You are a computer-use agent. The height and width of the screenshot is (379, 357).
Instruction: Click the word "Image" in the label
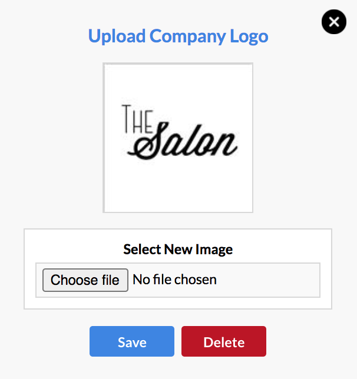(214, 250)
